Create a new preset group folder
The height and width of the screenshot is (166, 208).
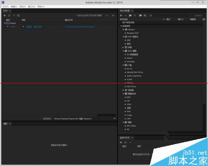coord(130,15)
